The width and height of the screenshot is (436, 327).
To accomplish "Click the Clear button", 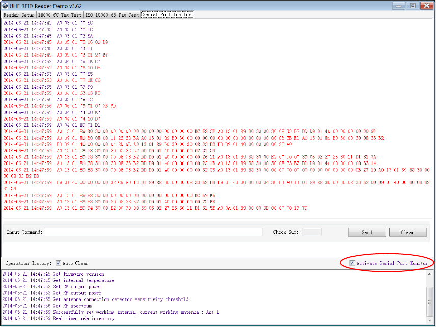I will pos(407,232).
